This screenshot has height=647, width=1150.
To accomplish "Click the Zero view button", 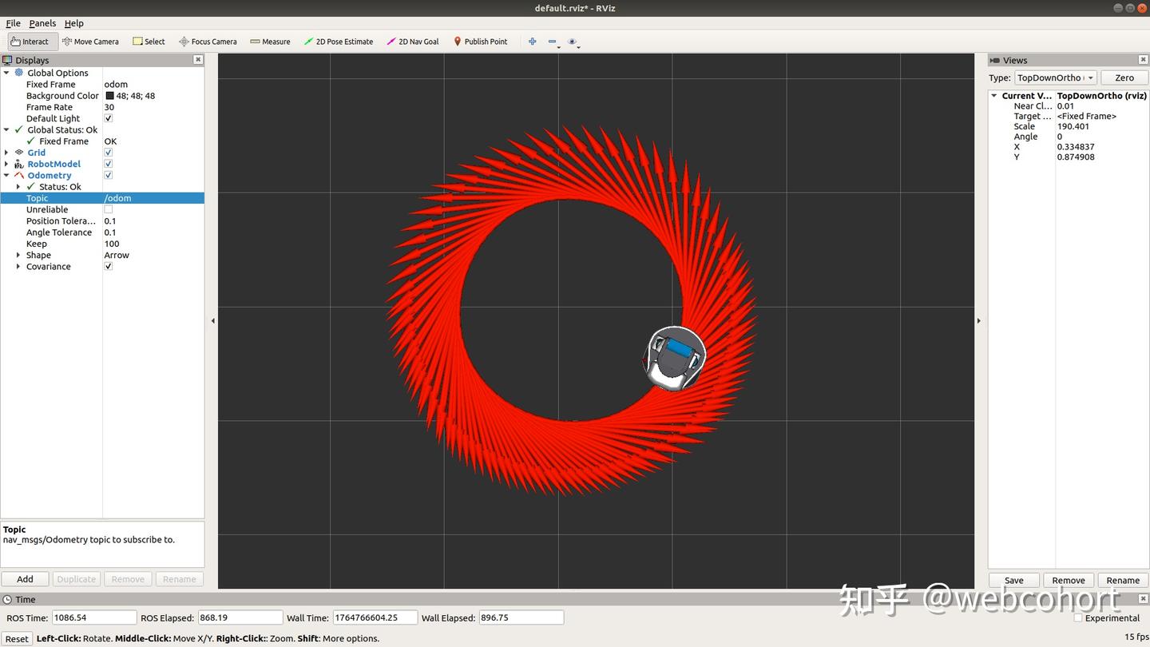I will (x=1124, y=77).
